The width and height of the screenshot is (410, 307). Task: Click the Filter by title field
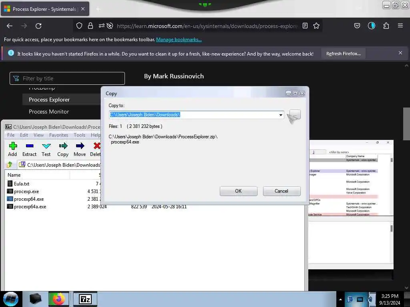coord(67,78)
